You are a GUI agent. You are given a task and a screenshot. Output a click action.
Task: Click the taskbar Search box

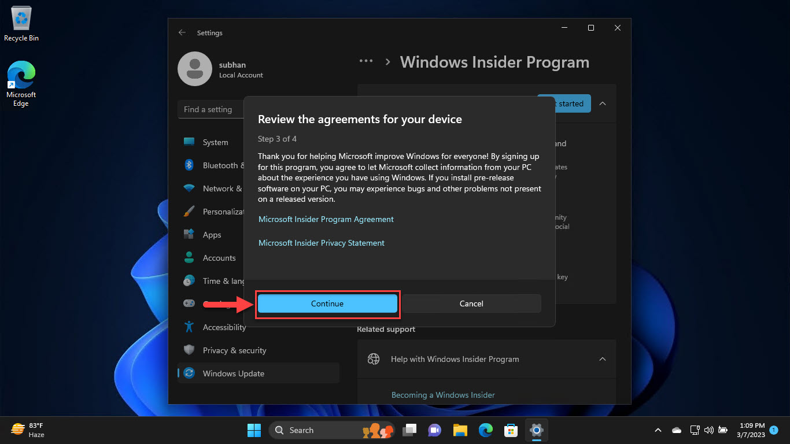pyautogui.click(x=333, y=430)
